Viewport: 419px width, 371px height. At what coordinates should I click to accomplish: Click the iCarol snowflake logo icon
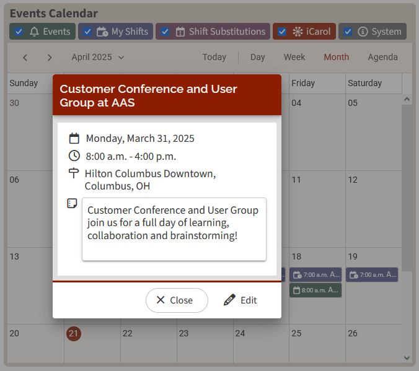tap(298, 32)
